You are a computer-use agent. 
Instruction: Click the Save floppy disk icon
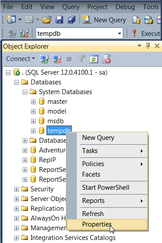[x=59, y=20]
